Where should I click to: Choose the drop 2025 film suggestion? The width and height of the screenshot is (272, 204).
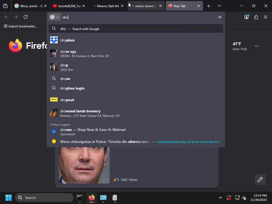(136, 67)
